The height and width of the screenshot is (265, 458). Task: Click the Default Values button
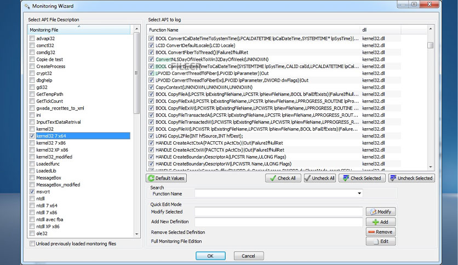(x=166, y=178)
